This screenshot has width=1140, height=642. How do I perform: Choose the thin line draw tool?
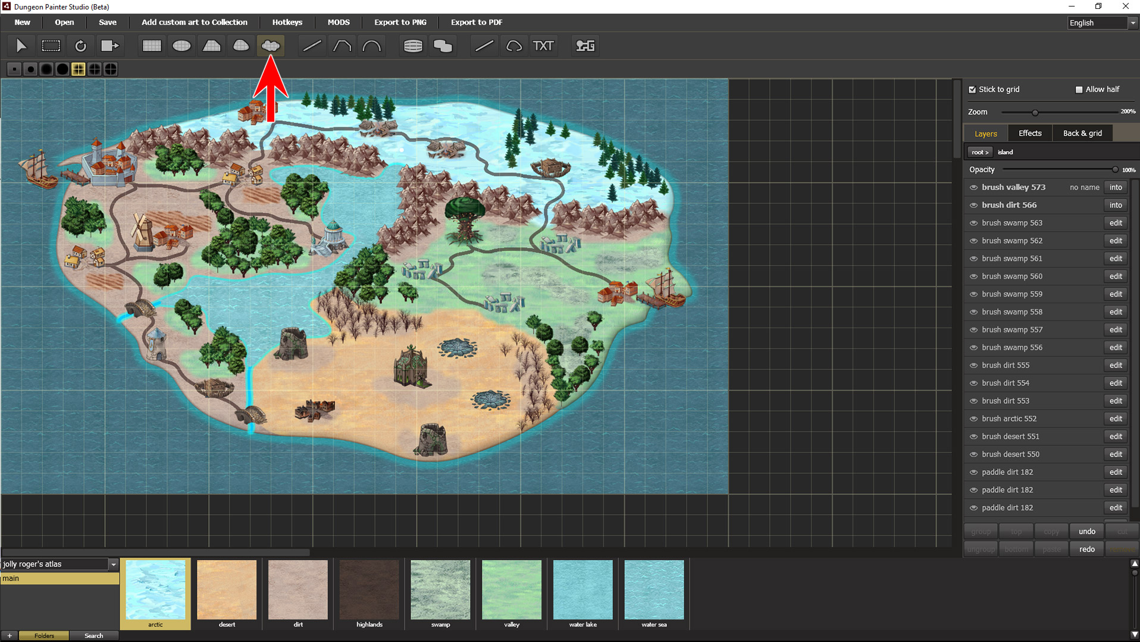pos(484,46)
